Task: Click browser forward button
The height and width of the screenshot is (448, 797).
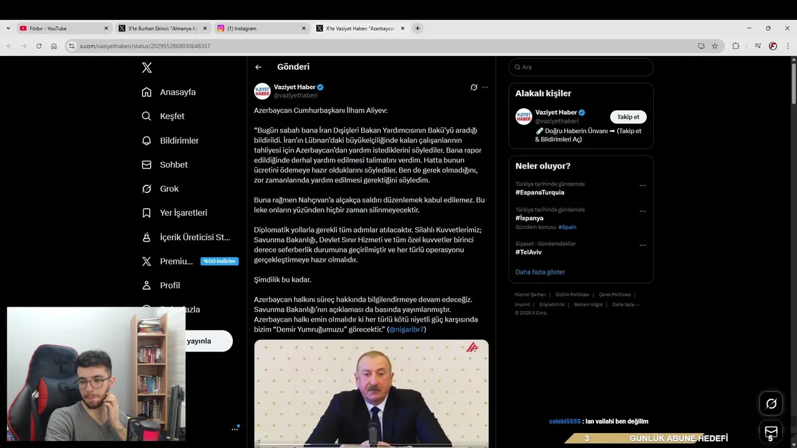Action: tap(24, 46)
